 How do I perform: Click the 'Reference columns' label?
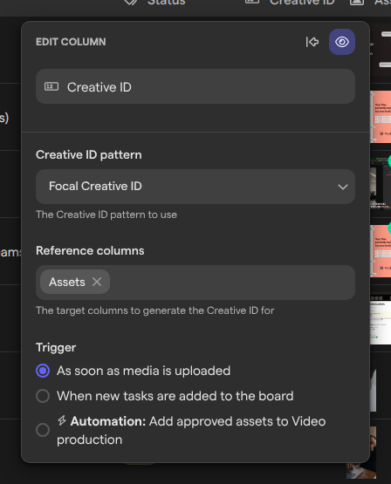[90, 250]
